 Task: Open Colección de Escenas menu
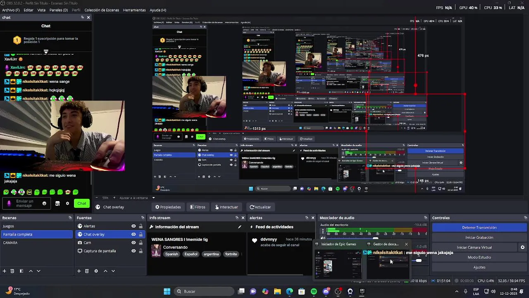[x=102, y=10]
